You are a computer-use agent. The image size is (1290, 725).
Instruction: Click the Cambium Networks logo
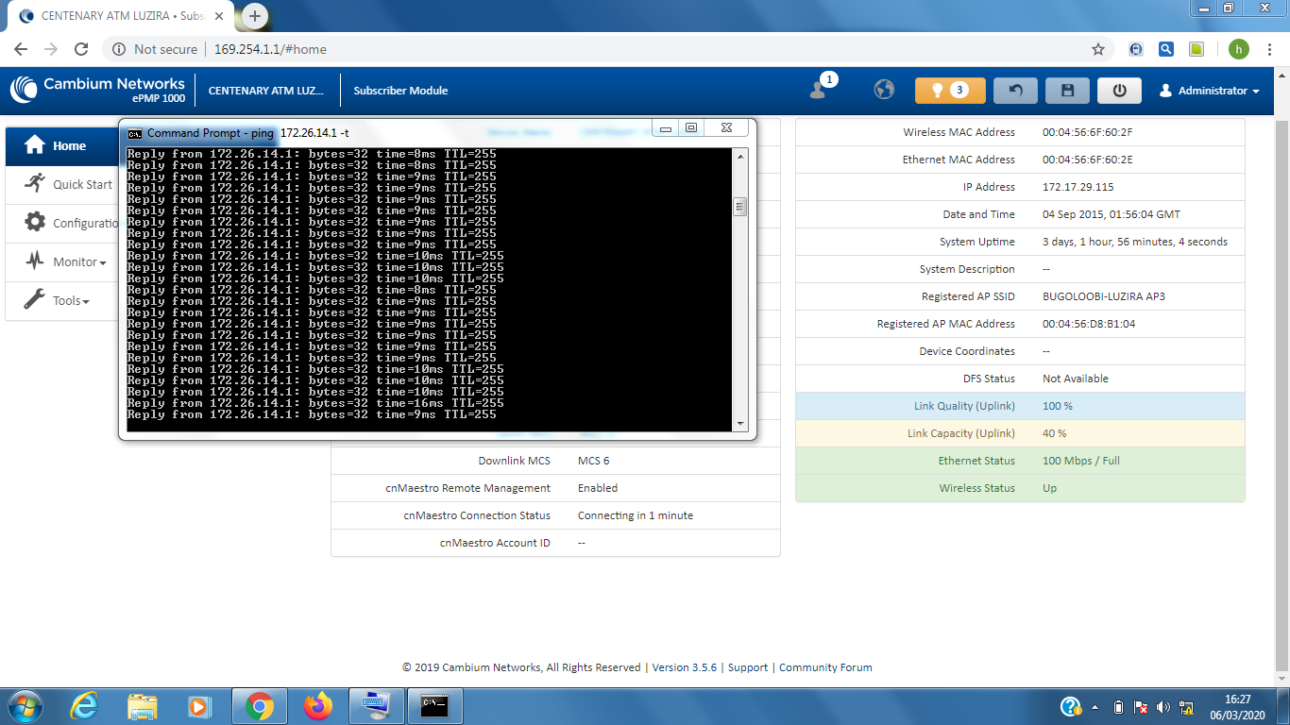[98, 90]
